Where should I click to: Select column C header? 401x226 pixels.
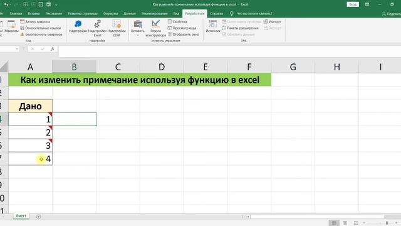pos(118,67)
